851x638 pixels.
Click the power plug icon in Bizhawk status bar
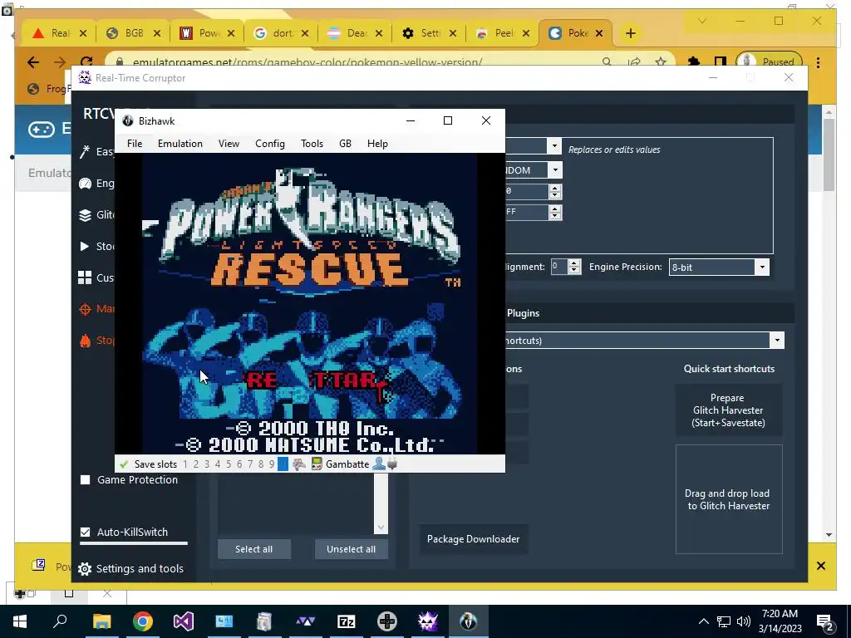392,464
